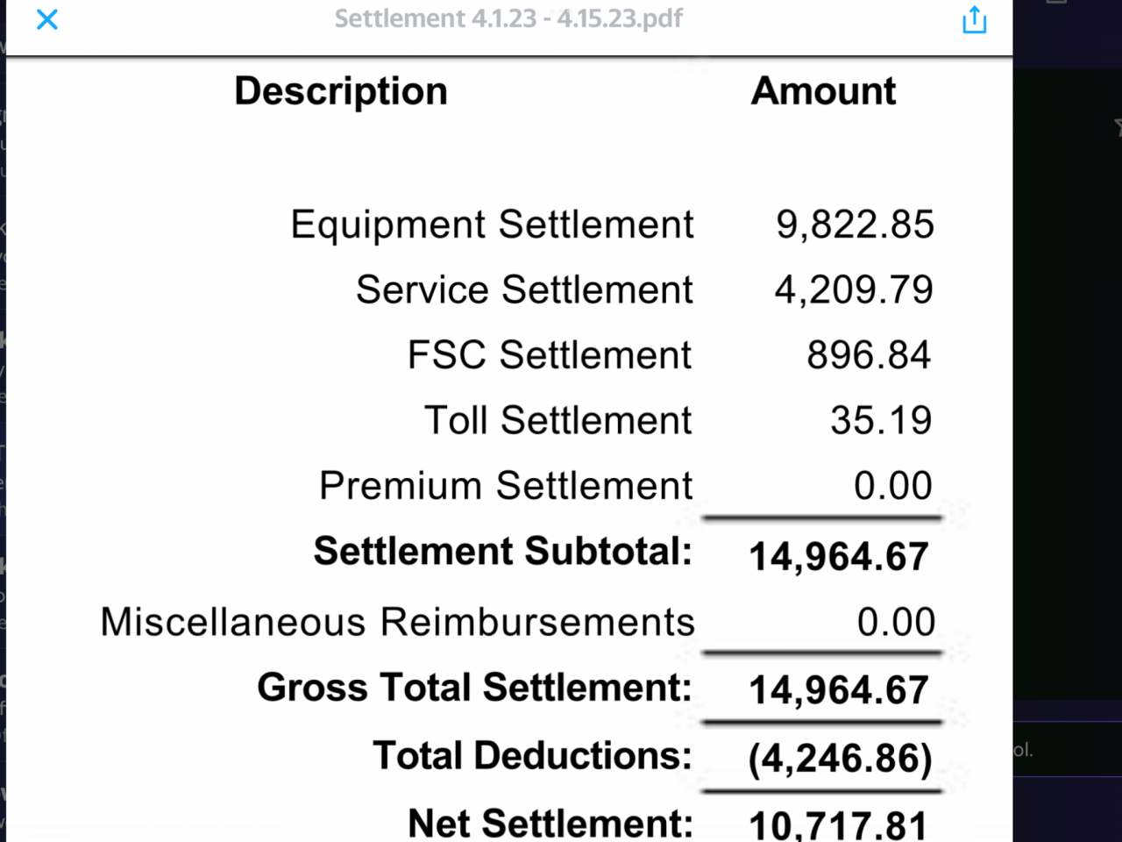Select the 4,209.79 service amount
The width and height of the screenshot is (1122, 842).
[x=854, y=290]
